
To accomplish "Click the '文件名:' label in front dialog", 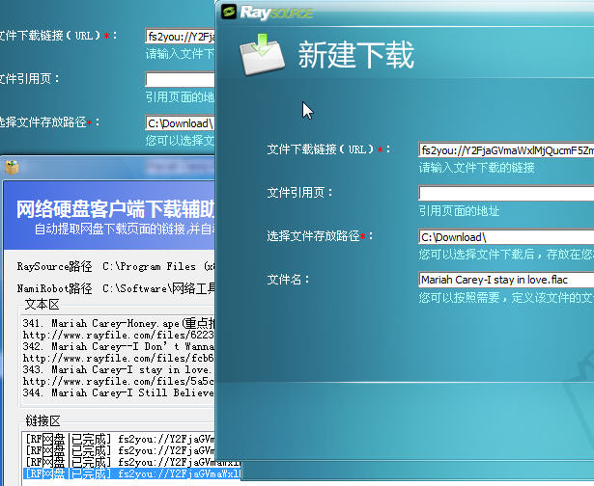I will (288, 280).
